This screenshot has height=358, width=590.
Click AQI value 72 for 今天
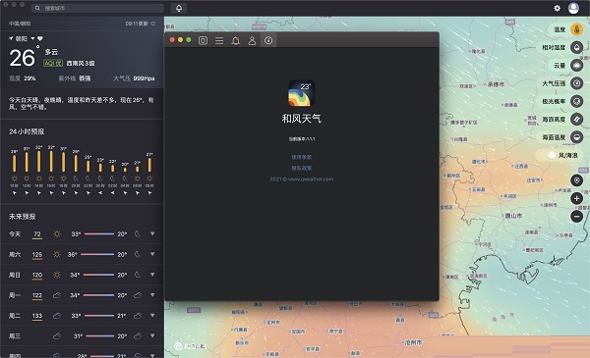coord(37,234)
